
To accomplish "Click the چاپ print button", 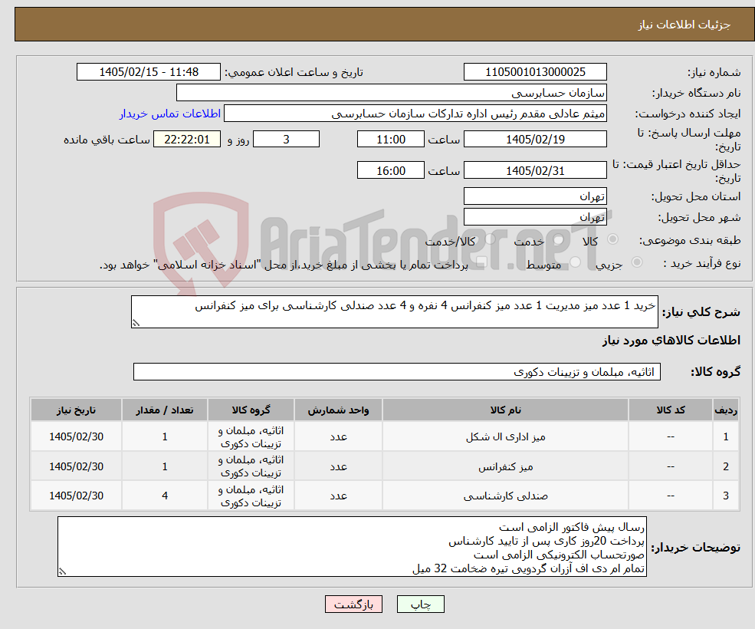I will tap(420, 604).
